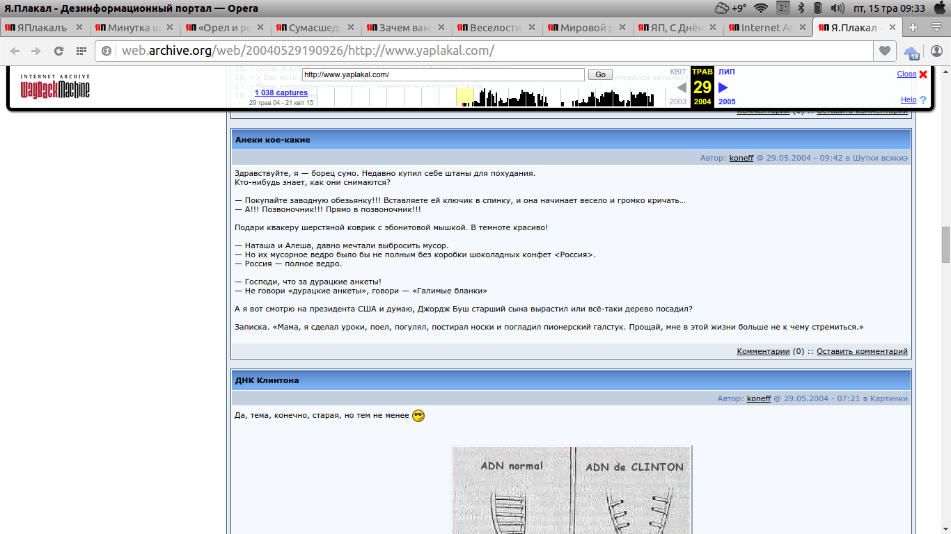Open author koneff in ДНК Клинтона post

pyautogui.click(x=759, y=398)
